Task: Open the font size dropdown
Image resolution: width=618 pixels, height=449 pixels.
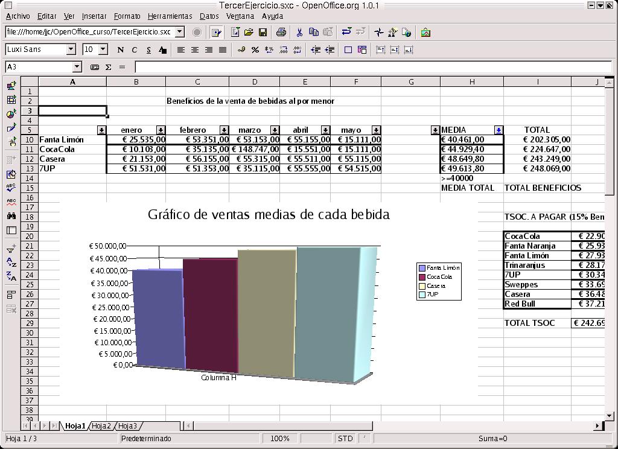Action: (103, 49)
